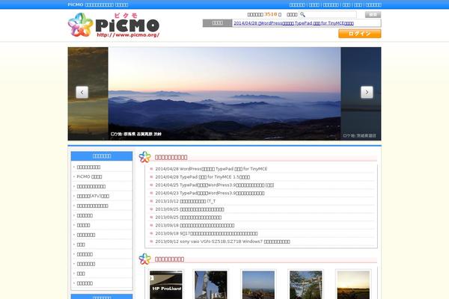Open the sidebar item starting with PiCMO

click(89, 176)
